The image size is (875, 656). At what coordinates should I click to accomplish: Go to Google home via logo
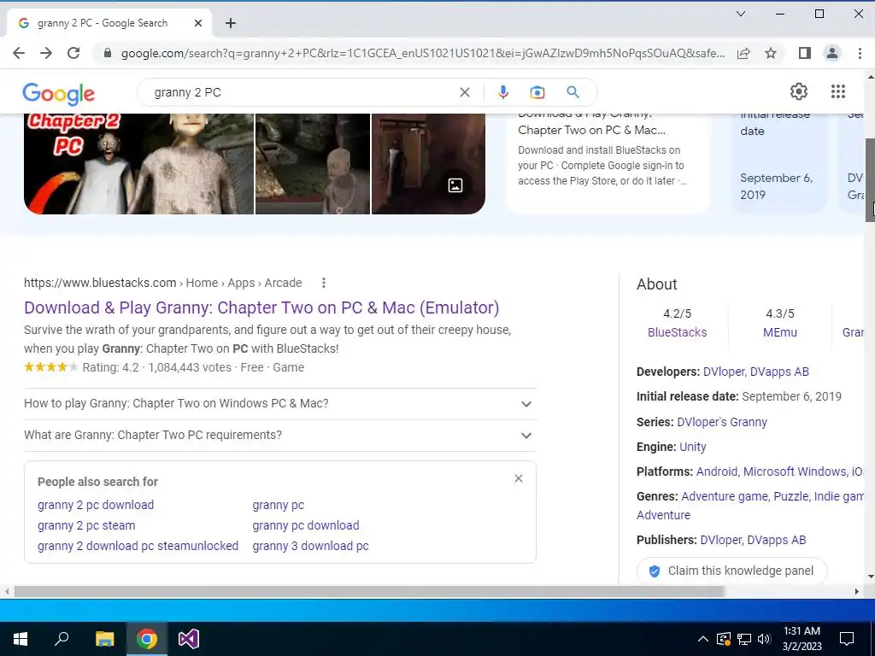[x=59, y=94]
